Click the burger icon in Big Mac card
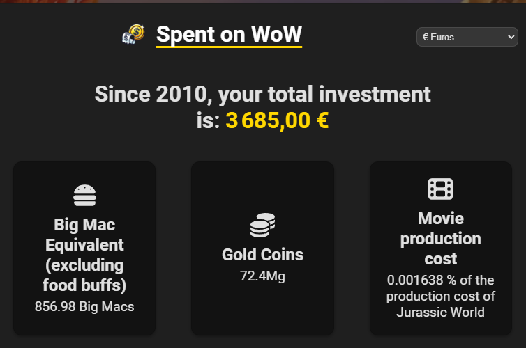Viewport: 526px width, 348px height. (84, 196)
